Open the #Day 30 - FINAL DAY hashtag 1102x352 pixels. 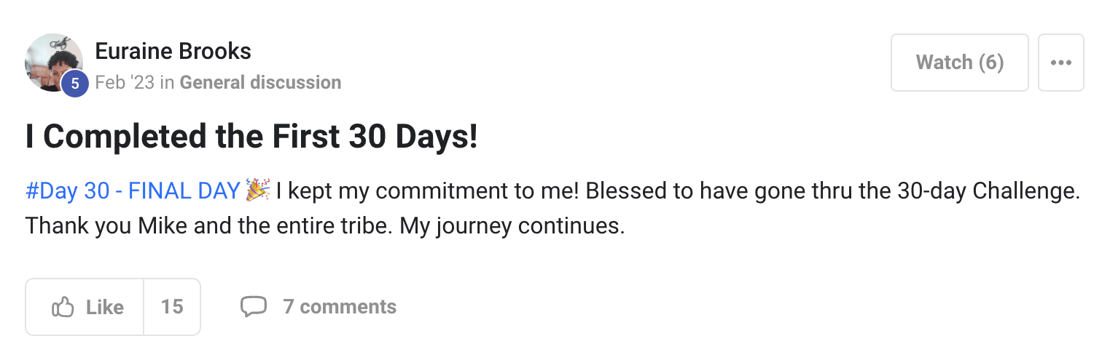point(133,191)
